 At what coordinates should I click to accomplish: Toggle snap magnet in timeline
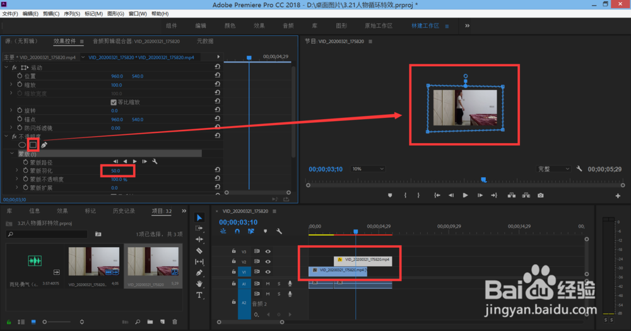coord(237,231)
